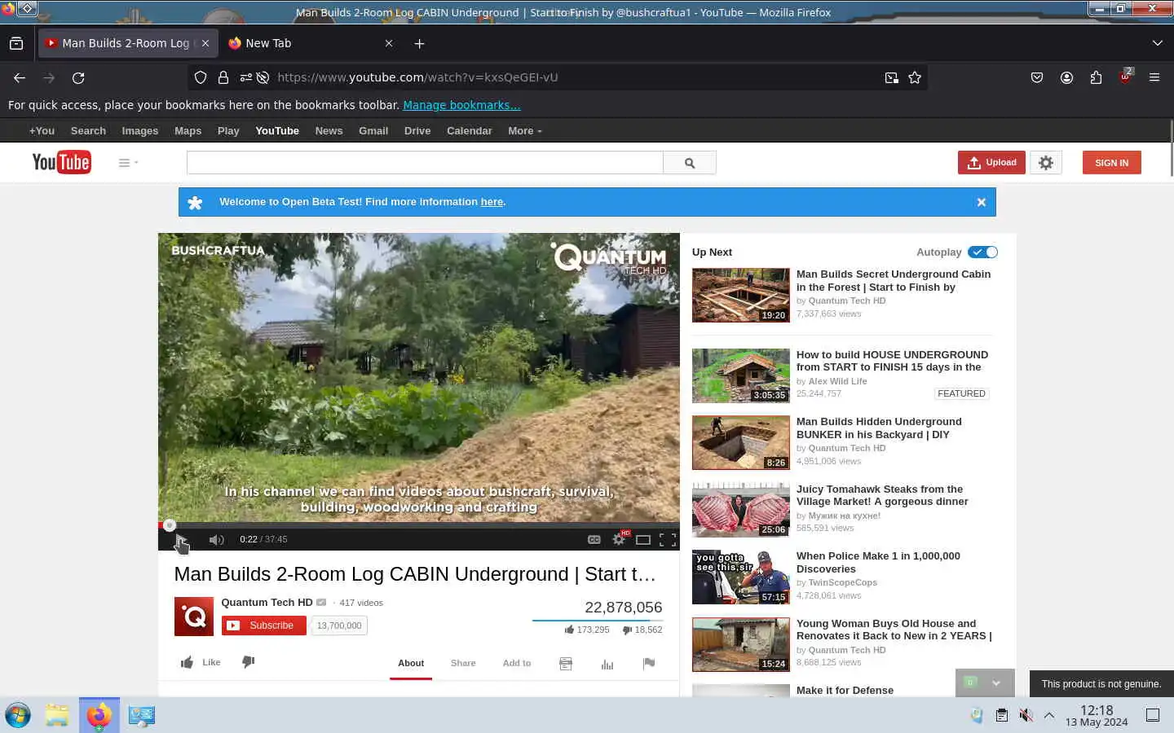Report video with the flag icon
Viewport: 1174px width, 733px height.
tap(649, 664)
